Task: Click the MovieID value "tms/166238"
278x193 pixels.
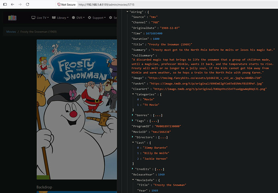Action: pyautogui.click(x=161, y=132)
